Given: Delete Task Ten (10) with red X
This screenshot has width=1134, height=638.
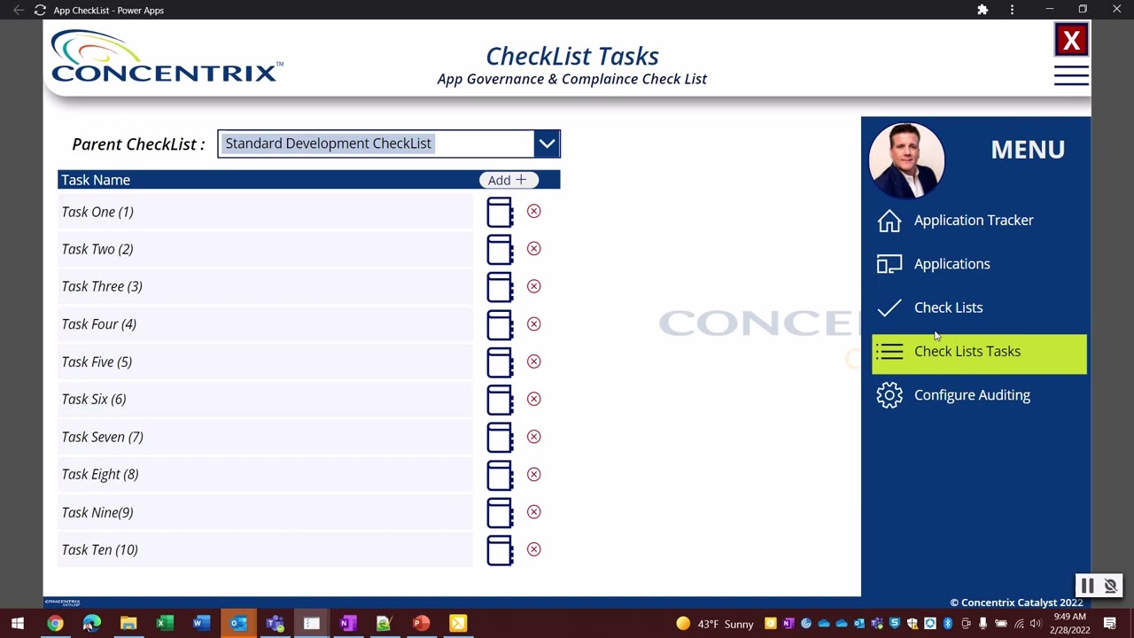Looking at the screenshot, I should click(533, 549).
